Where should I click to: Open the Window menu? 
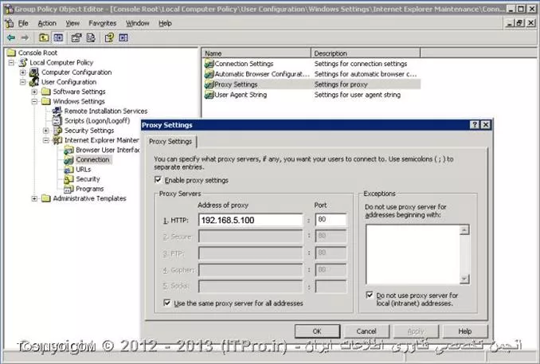pos(138,23)
